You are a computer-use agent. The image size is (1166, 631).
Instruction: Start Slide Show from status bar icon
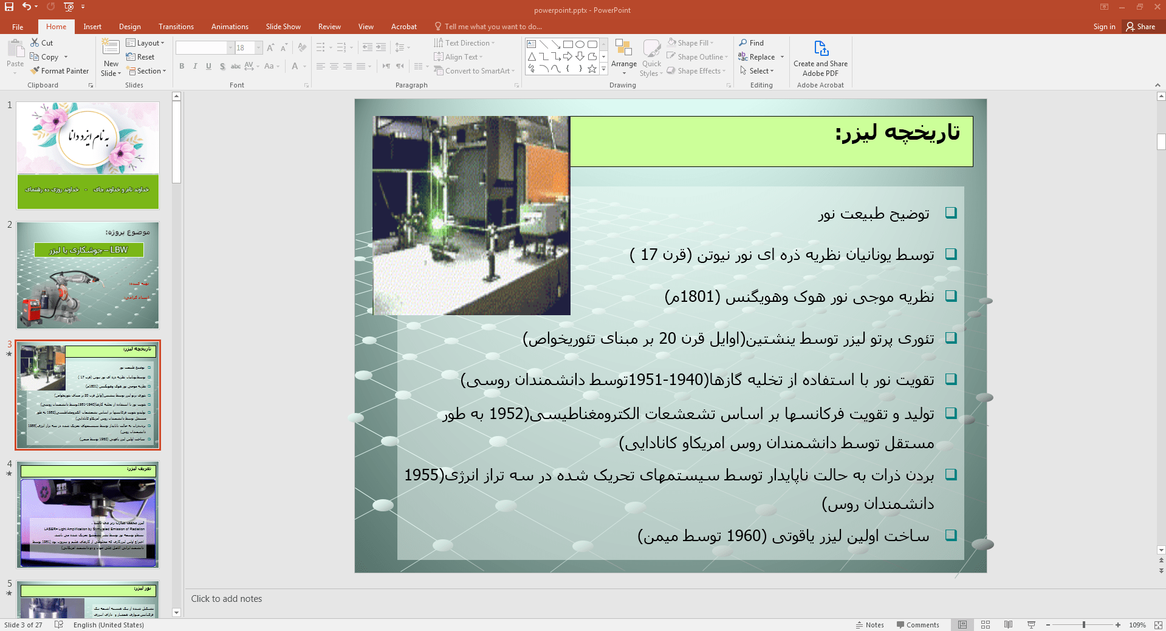click(1031, 625)
